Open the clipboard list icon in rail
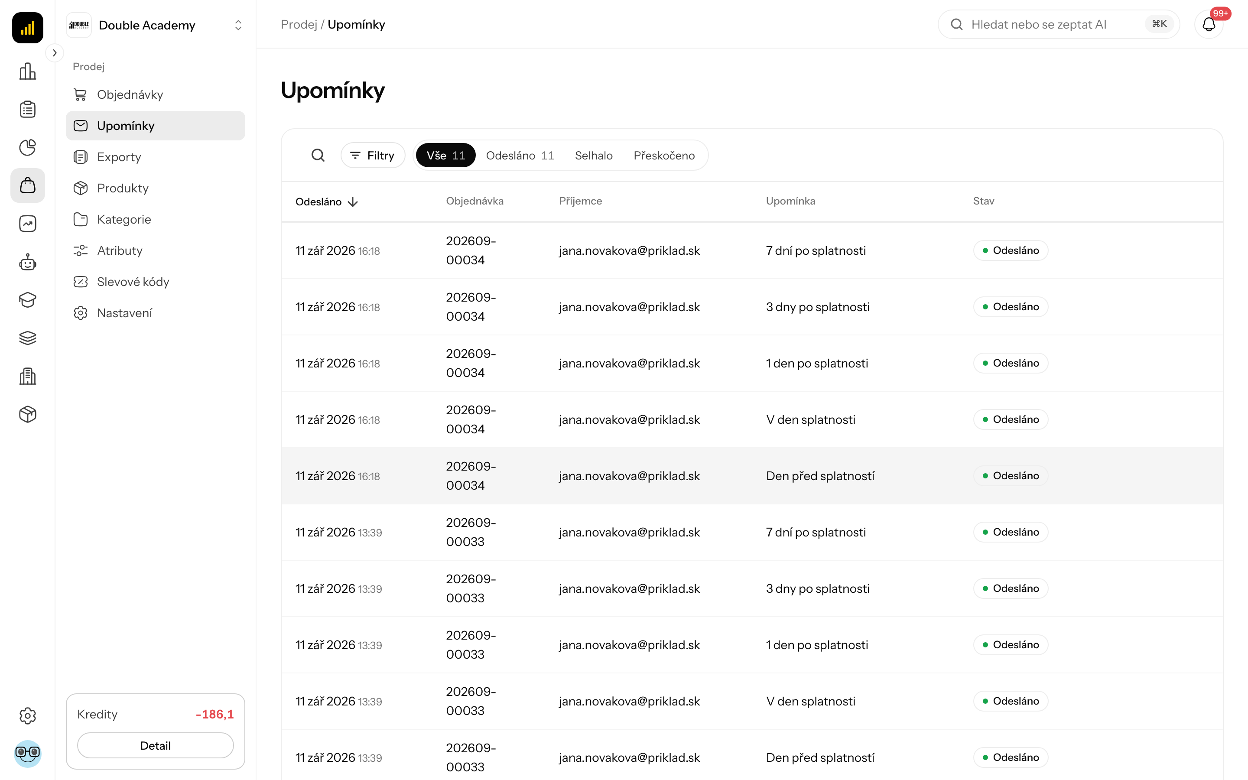 click(x=27, y=109)
